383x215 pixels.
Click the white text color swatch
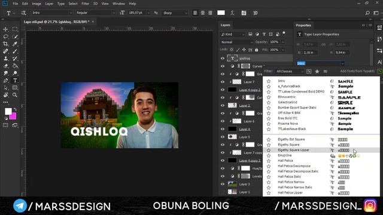click(221, 13)
